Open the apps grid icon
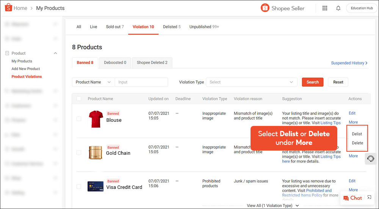 pyautogui.click(x=325, y=8)
